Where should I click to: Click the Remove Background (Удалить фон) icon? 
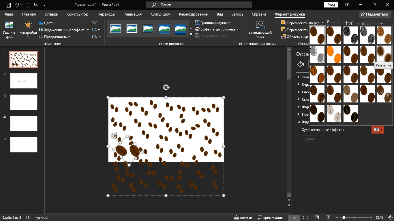(9, 30)
